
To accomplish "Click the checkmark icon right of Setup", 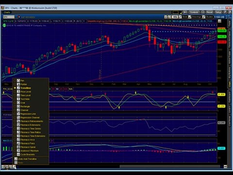I will pyautogui.click(x=225, y=12).
